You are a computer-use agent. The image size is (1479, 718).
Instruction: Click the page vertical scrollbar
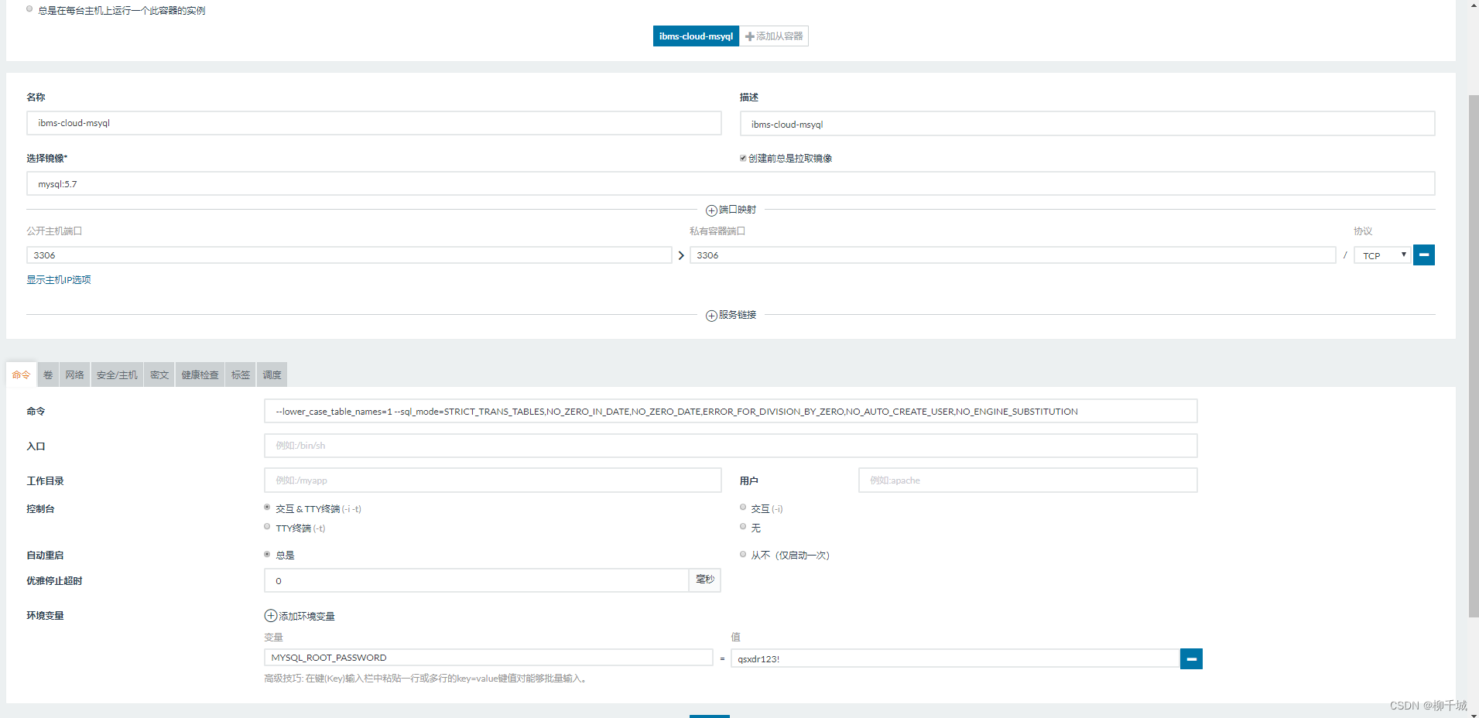point(1473,356)
